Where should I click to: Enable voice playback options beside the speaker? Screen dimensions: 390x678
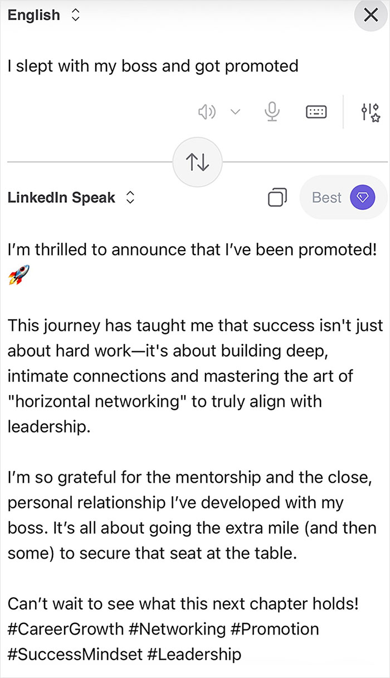(235, 112)
